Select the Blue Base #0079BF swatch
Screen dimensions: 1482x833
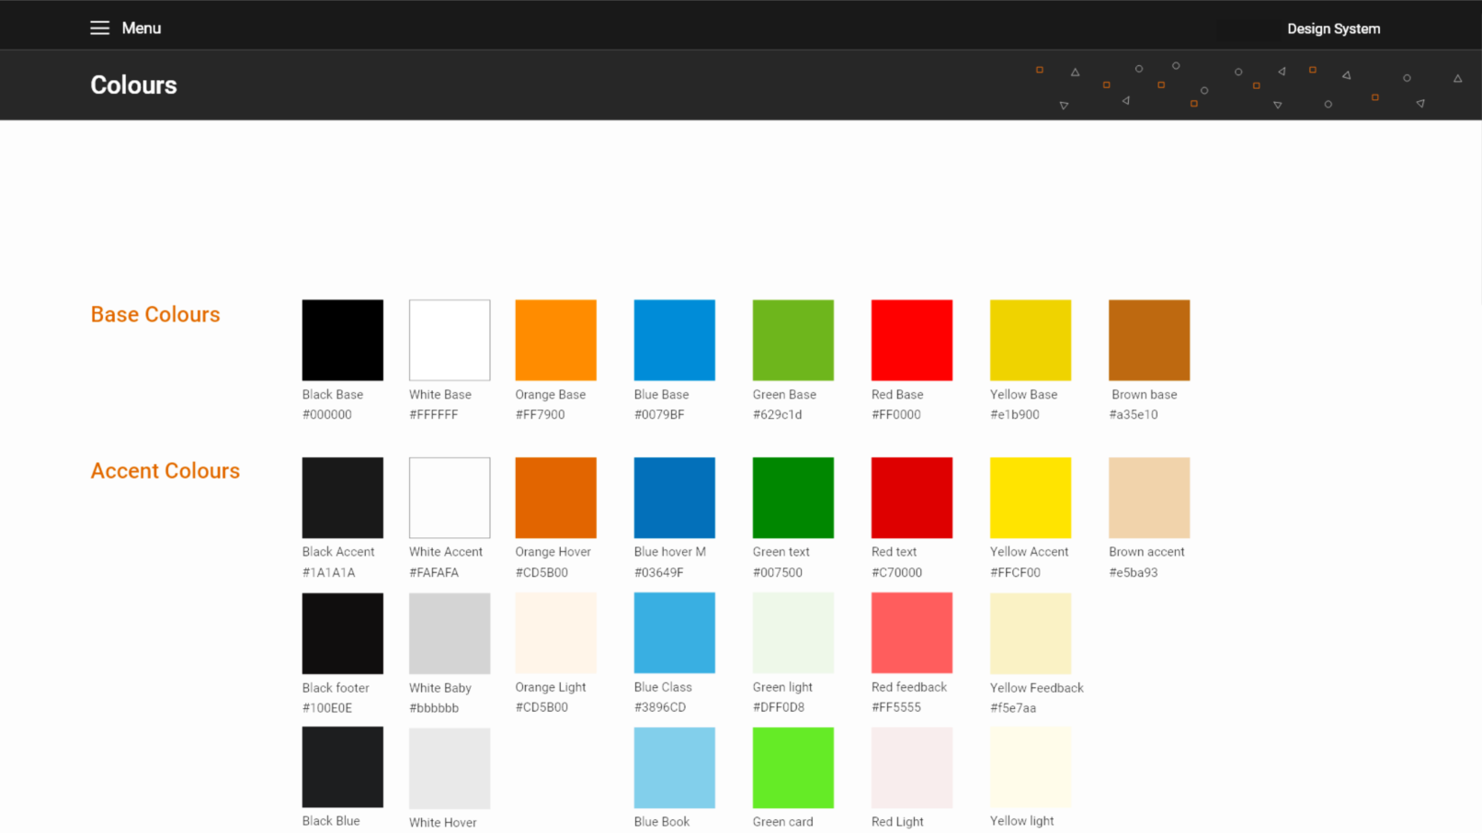[674, 339]
